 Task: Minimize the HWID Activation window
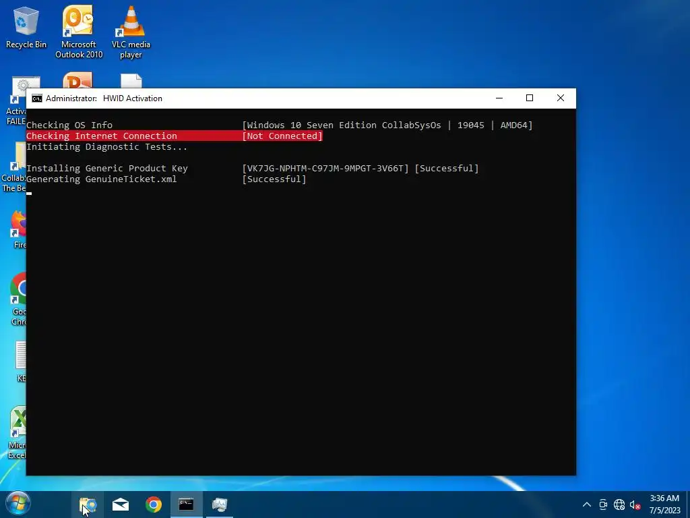[x=499, y=98]
